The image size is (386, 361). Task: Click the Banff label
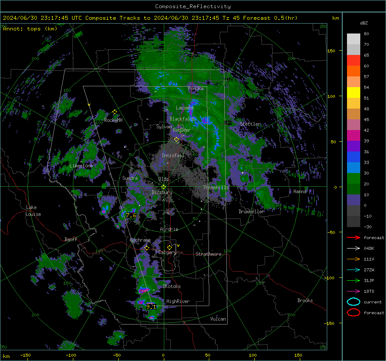[x=71, y=239]
